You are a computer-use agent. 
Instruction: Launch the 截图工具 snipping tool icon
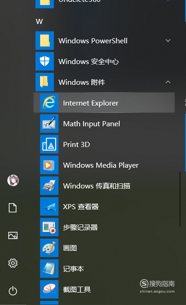pyautogui.click(x=49, y=289)
